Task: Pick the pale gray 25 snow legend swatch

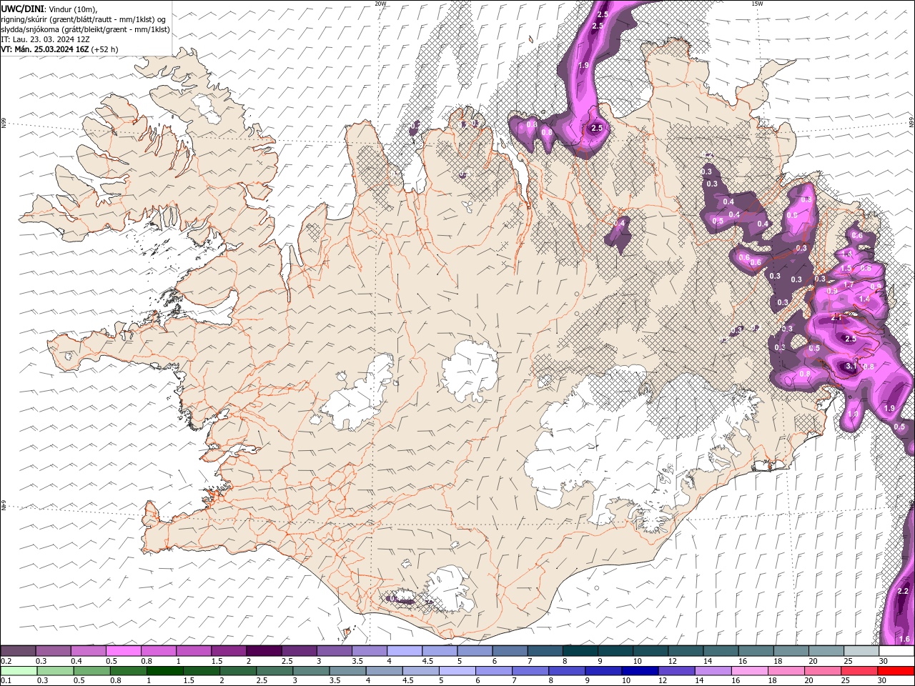Action: (861, 651)
